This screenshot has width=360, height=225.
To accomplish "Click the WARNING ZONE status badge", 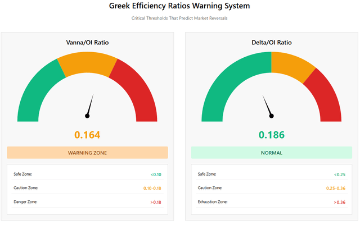I will [87, 153].
